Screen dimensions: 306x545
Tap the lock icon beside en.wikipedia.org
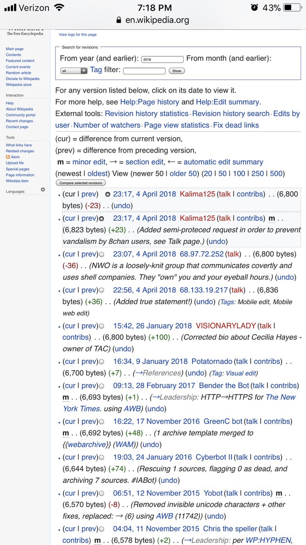(119, 20)
